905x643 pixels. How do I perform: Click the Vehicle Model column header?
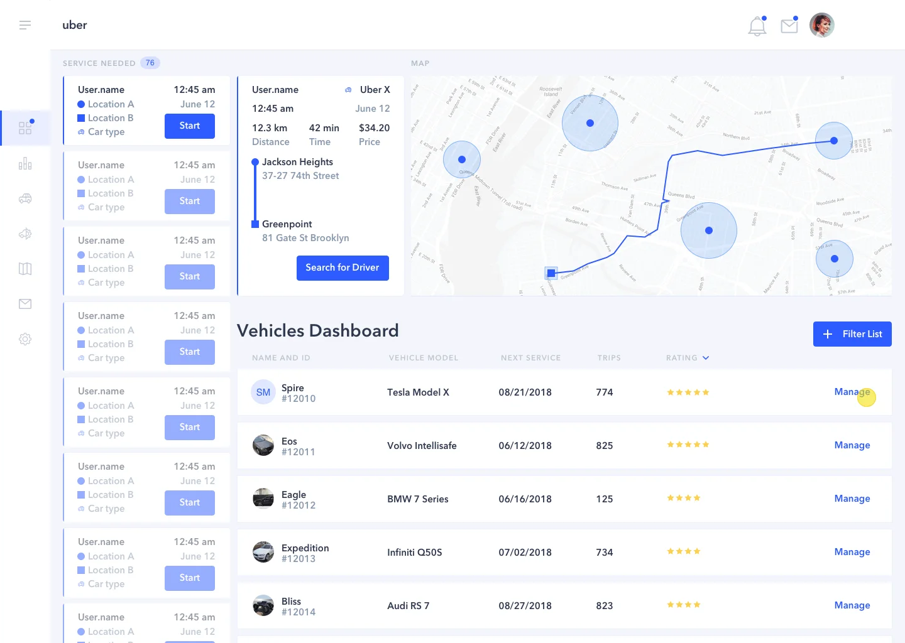[x=424, y=358]
